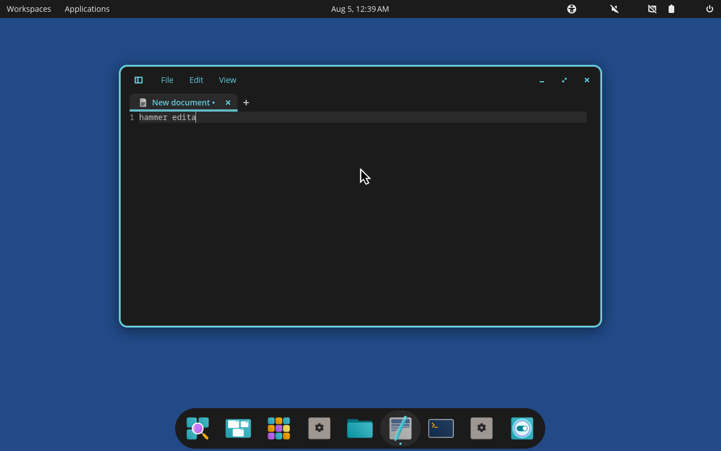Open the battery applet icon
The height and width of the screenshot is (451, 721).
pyautogui.click(x=671, y=9)
